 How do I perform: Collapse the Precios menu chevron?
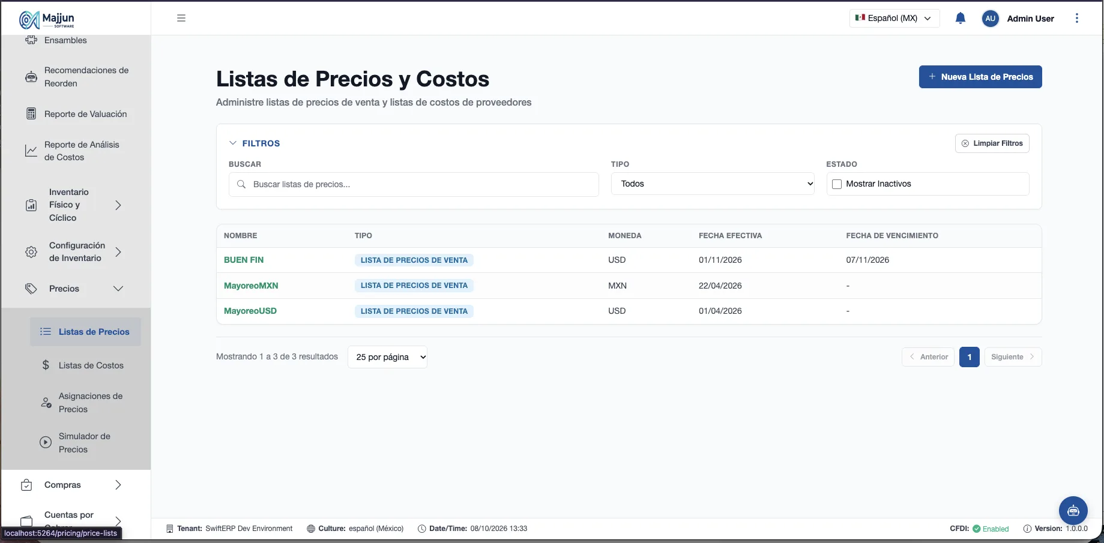point(118,289)
